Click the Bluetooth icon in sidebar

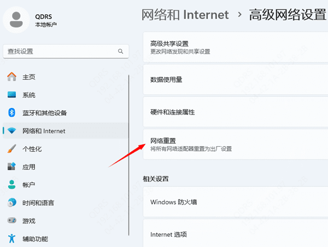[x=11, y=113]
